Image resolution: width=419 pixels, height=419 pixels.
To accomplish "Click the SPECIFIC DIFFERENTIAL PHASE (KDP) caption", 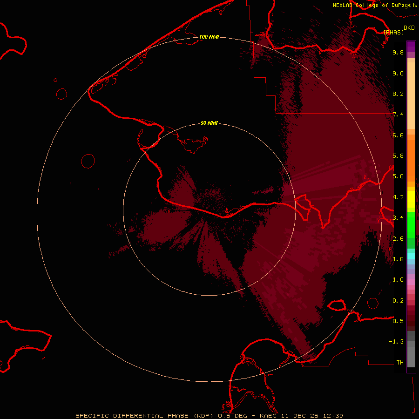I will pyautogui.click(x=145, y=416).
